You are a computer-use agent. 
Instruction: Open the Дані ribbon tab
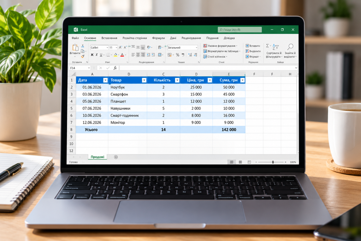[173, 38]
